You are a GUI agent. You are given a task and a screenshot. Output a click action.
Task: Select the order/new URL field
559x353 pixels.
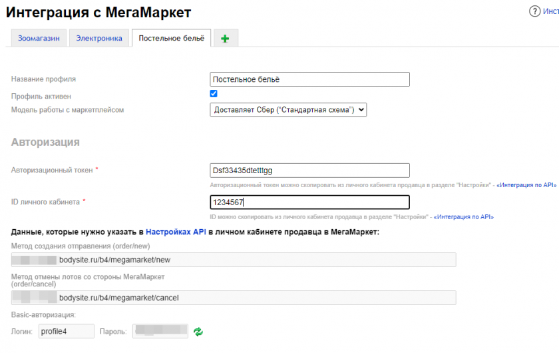(234, 260)
